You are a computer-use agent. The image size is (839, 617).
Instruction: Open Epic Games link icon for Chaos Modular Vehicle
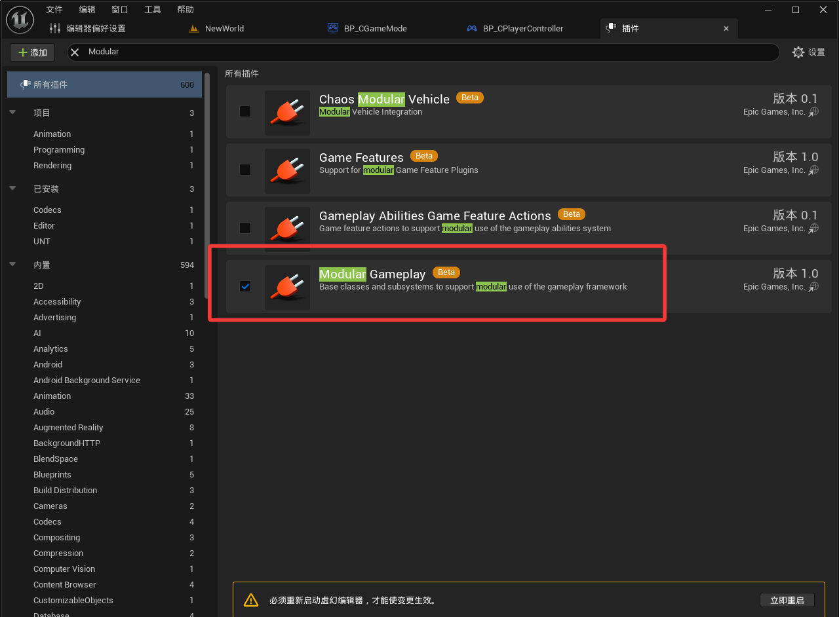[x=813, y=112]
